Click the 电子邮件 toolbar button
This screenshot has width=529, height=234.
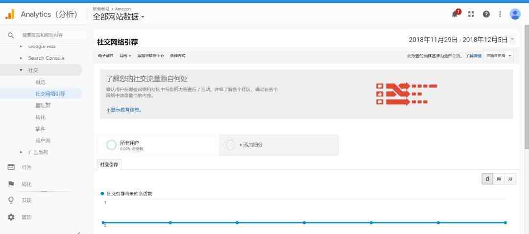pyautogui.click(x=106, y=56)
